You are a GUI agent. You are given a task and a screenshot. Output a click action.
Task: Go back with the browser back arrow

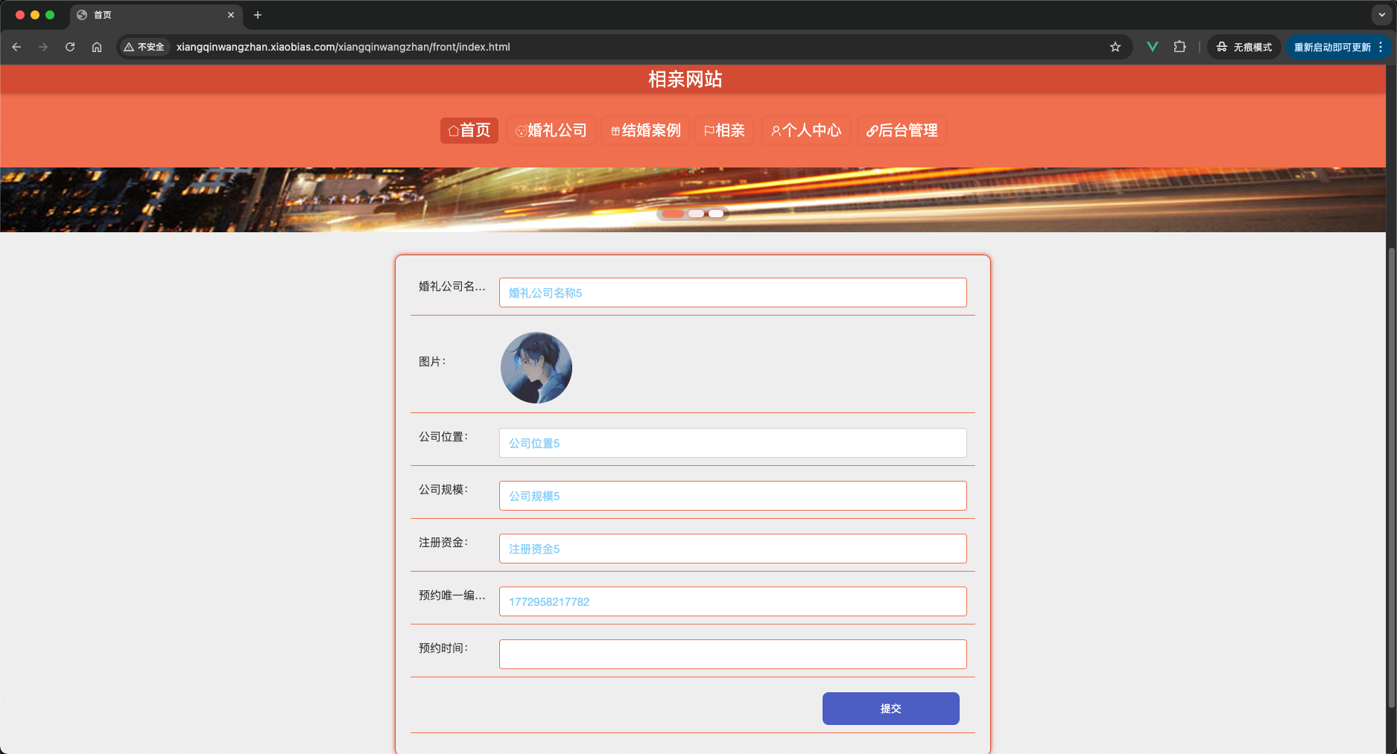(x=16, y=47)
